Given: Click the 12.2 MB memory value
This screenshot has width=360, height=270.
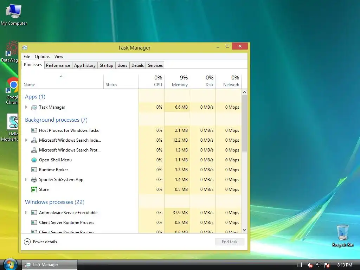Looking at the screenshot, I should click(180, 140).
